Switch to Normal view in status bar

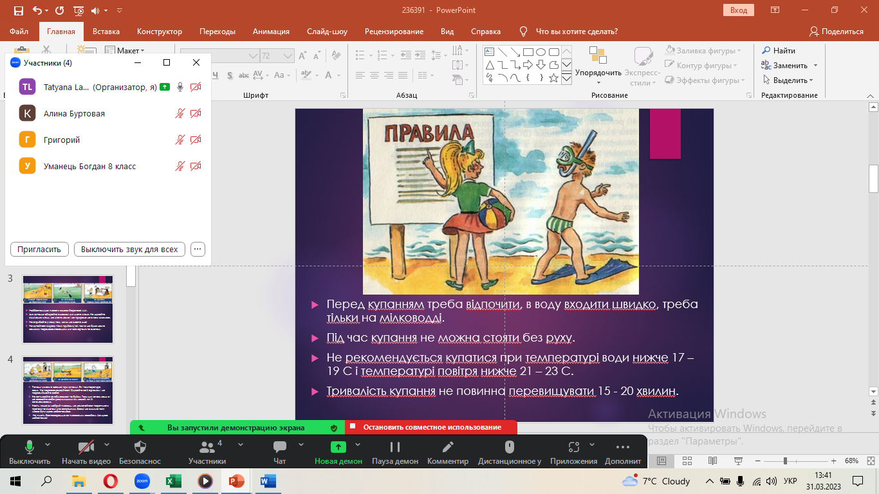pos(661,461)
